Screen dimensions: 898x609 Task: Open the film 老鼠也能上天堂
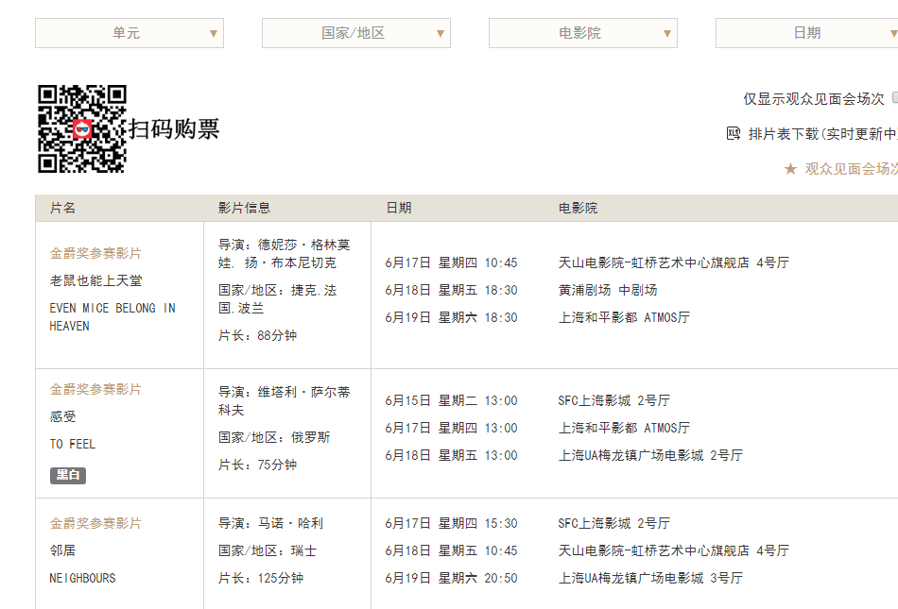(96, 280)
